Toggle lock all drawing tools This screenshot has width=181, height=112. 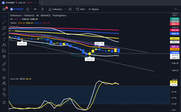point(4,89)
